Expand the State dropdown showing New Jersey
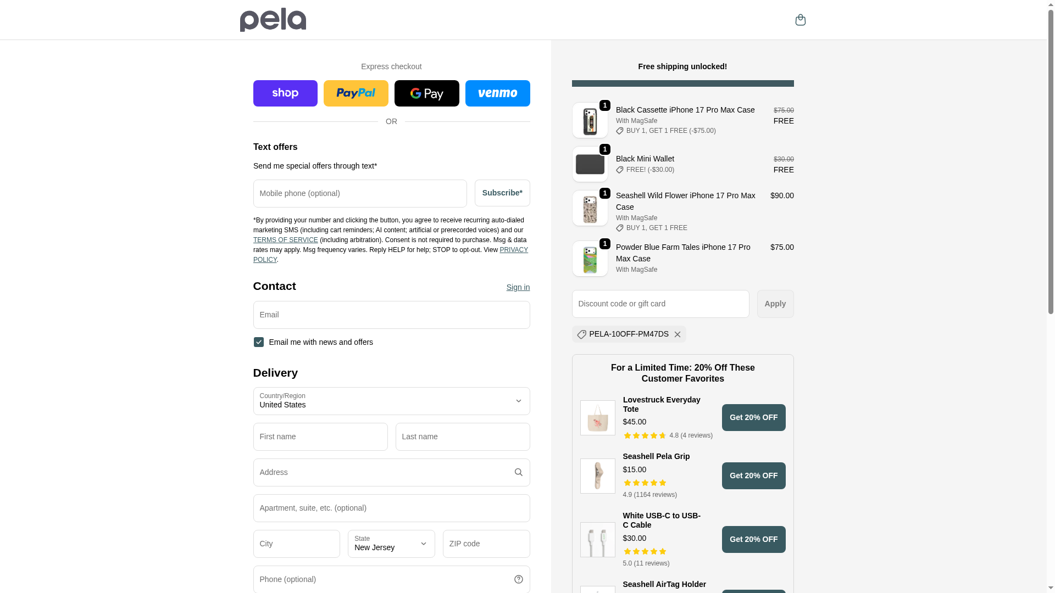1055x593 pixels. (391, 544)
